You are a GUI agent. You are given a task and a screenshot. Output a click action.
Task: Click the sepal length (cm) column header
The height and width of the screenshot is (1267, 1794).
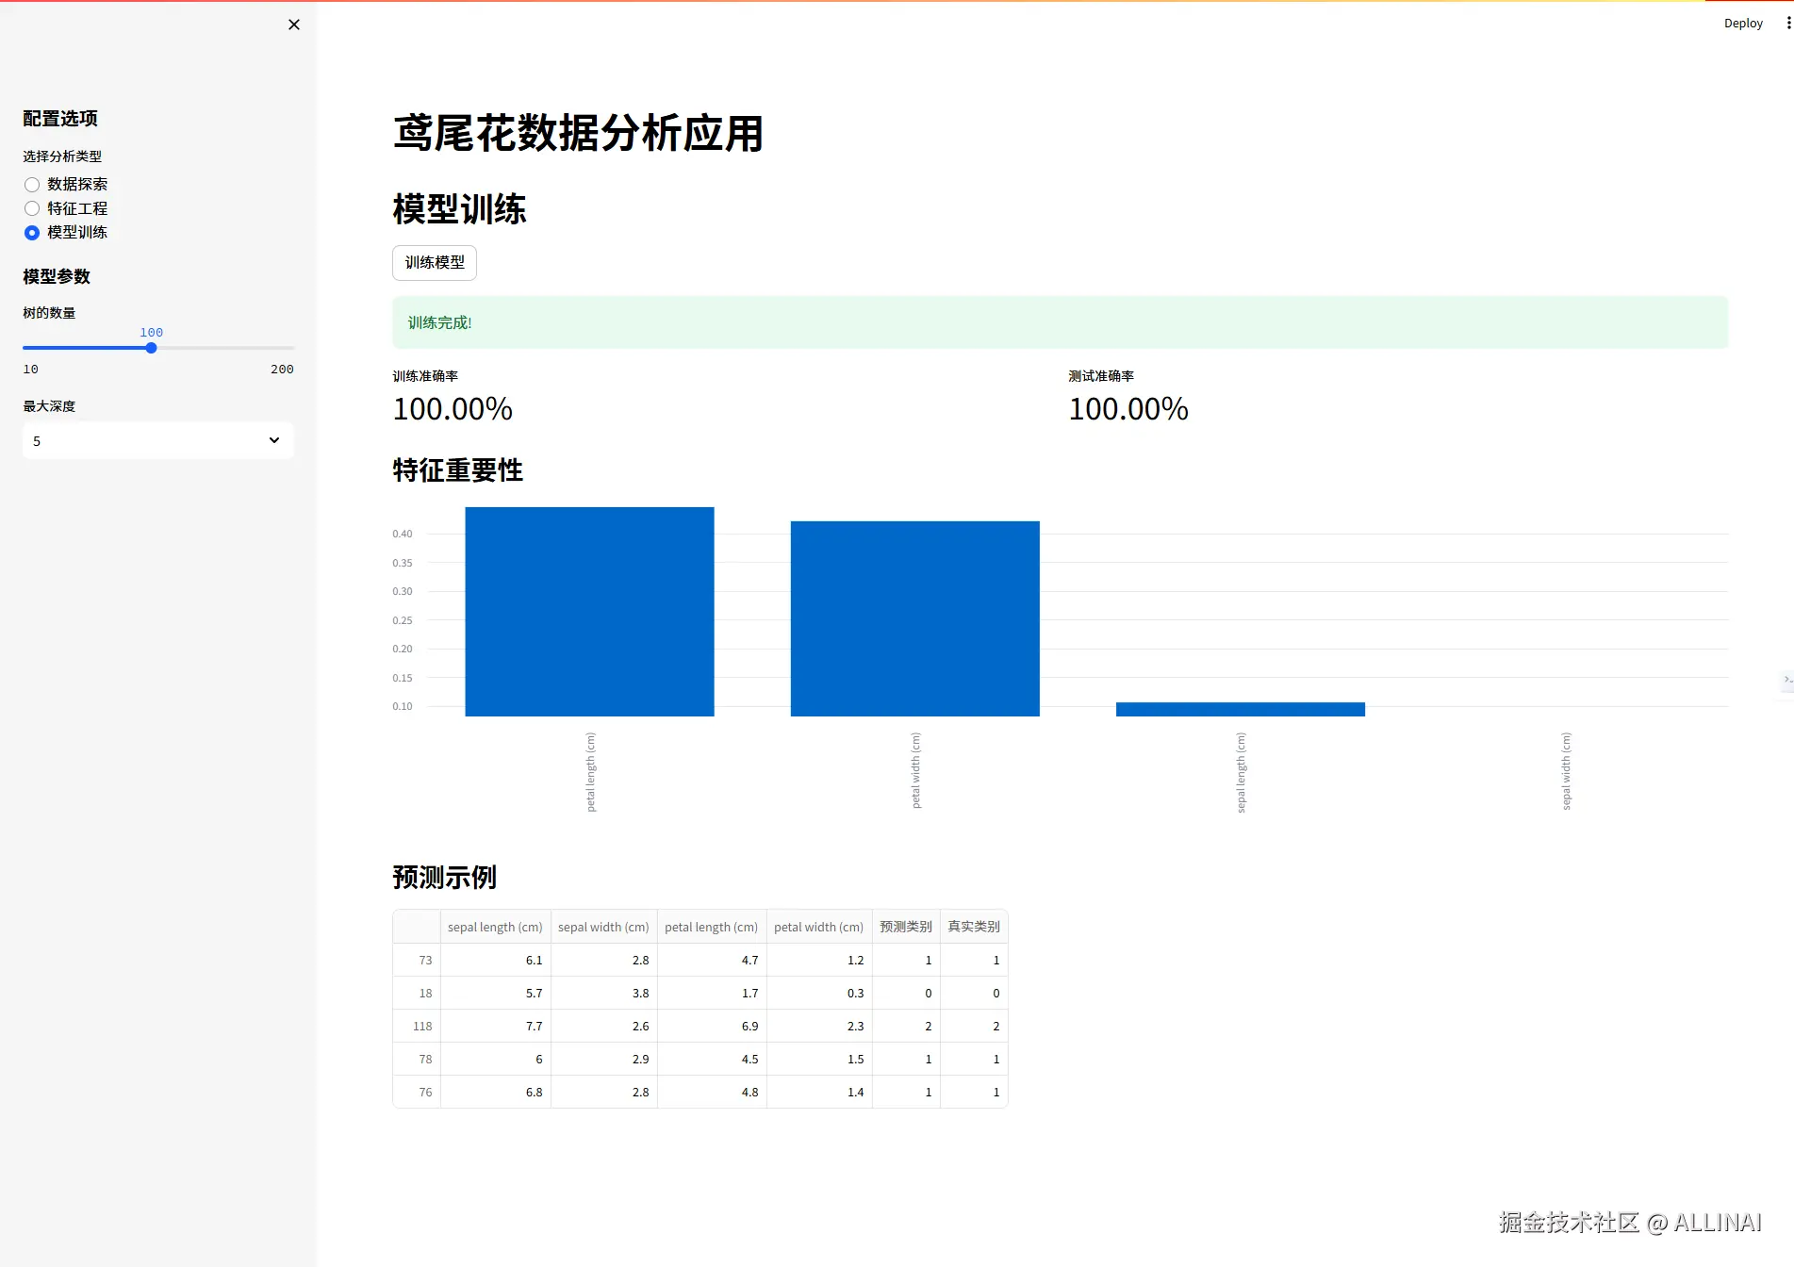click(496, 927)
